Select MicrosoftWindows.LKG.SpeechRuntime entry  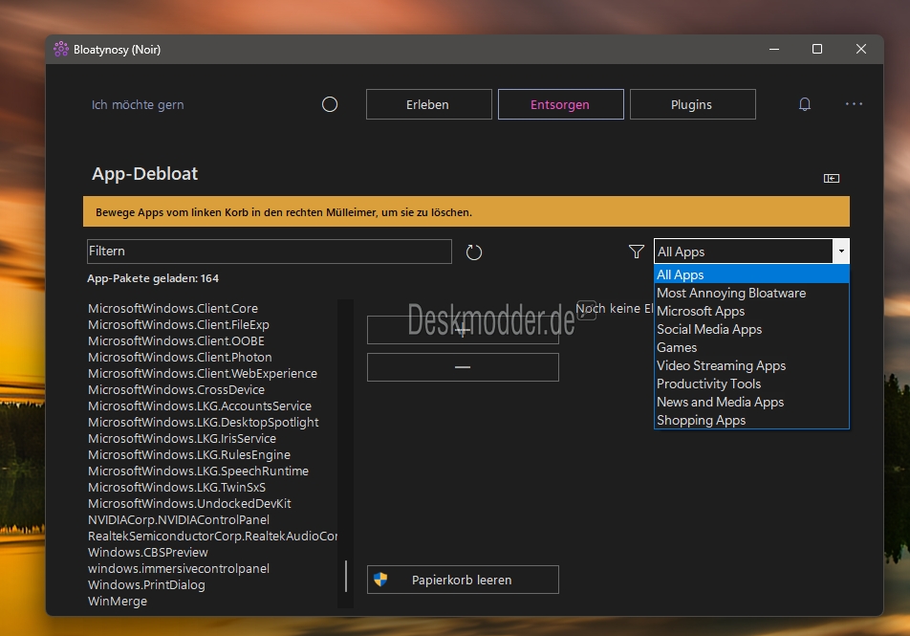click(x=198, y=472)
